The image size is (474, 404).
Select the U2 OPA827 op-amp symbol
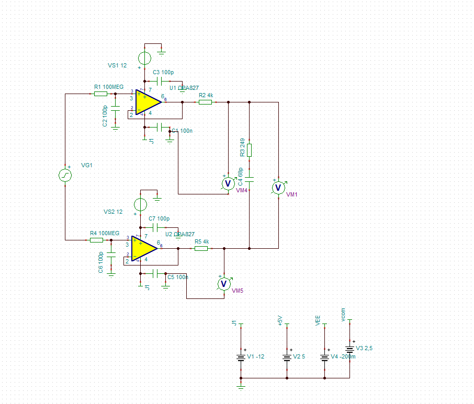(x=144, y=248)
